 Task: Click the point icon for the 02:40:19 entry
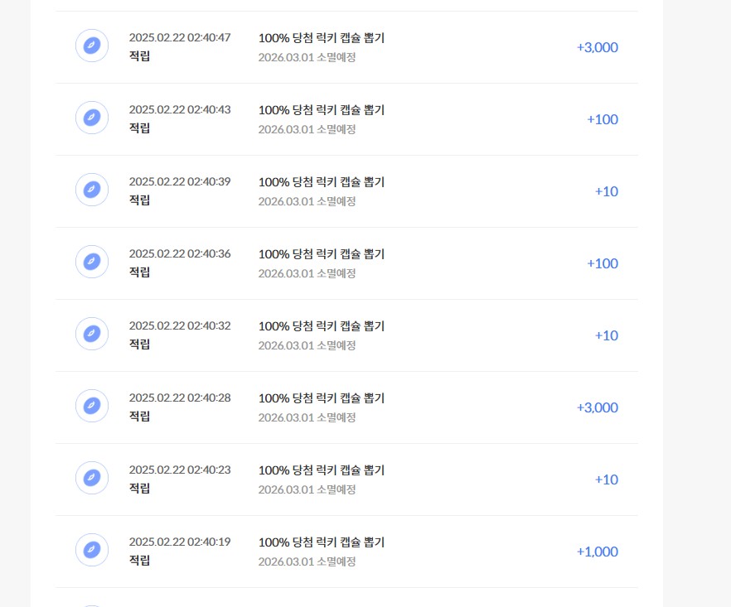coord(92,550)
